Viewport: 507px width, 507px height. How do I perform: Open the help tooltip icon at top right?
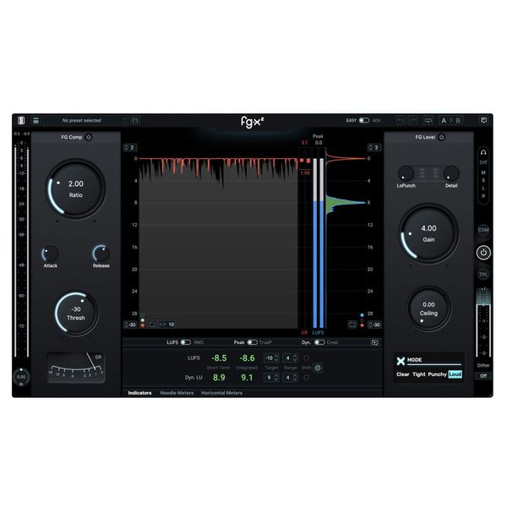pyautogui.click(x=483, y=121)
